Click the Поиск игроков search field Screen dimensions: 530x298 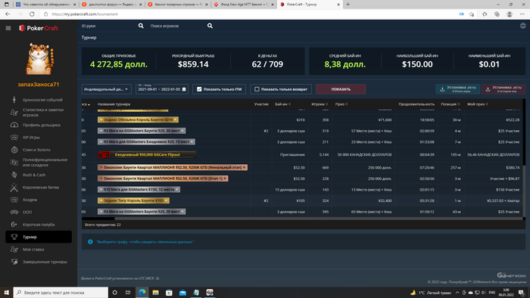click(177, 26)
